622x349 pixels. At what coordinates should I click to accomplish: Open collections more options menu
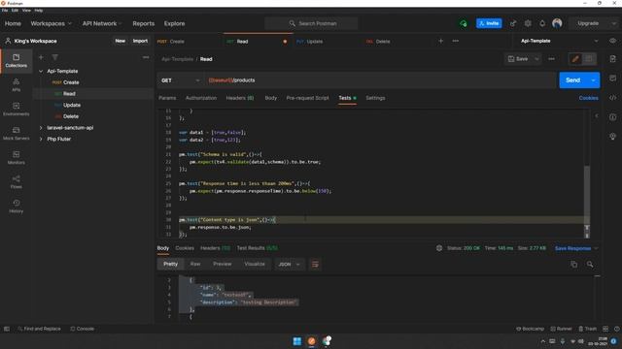[x=146, y=57]
